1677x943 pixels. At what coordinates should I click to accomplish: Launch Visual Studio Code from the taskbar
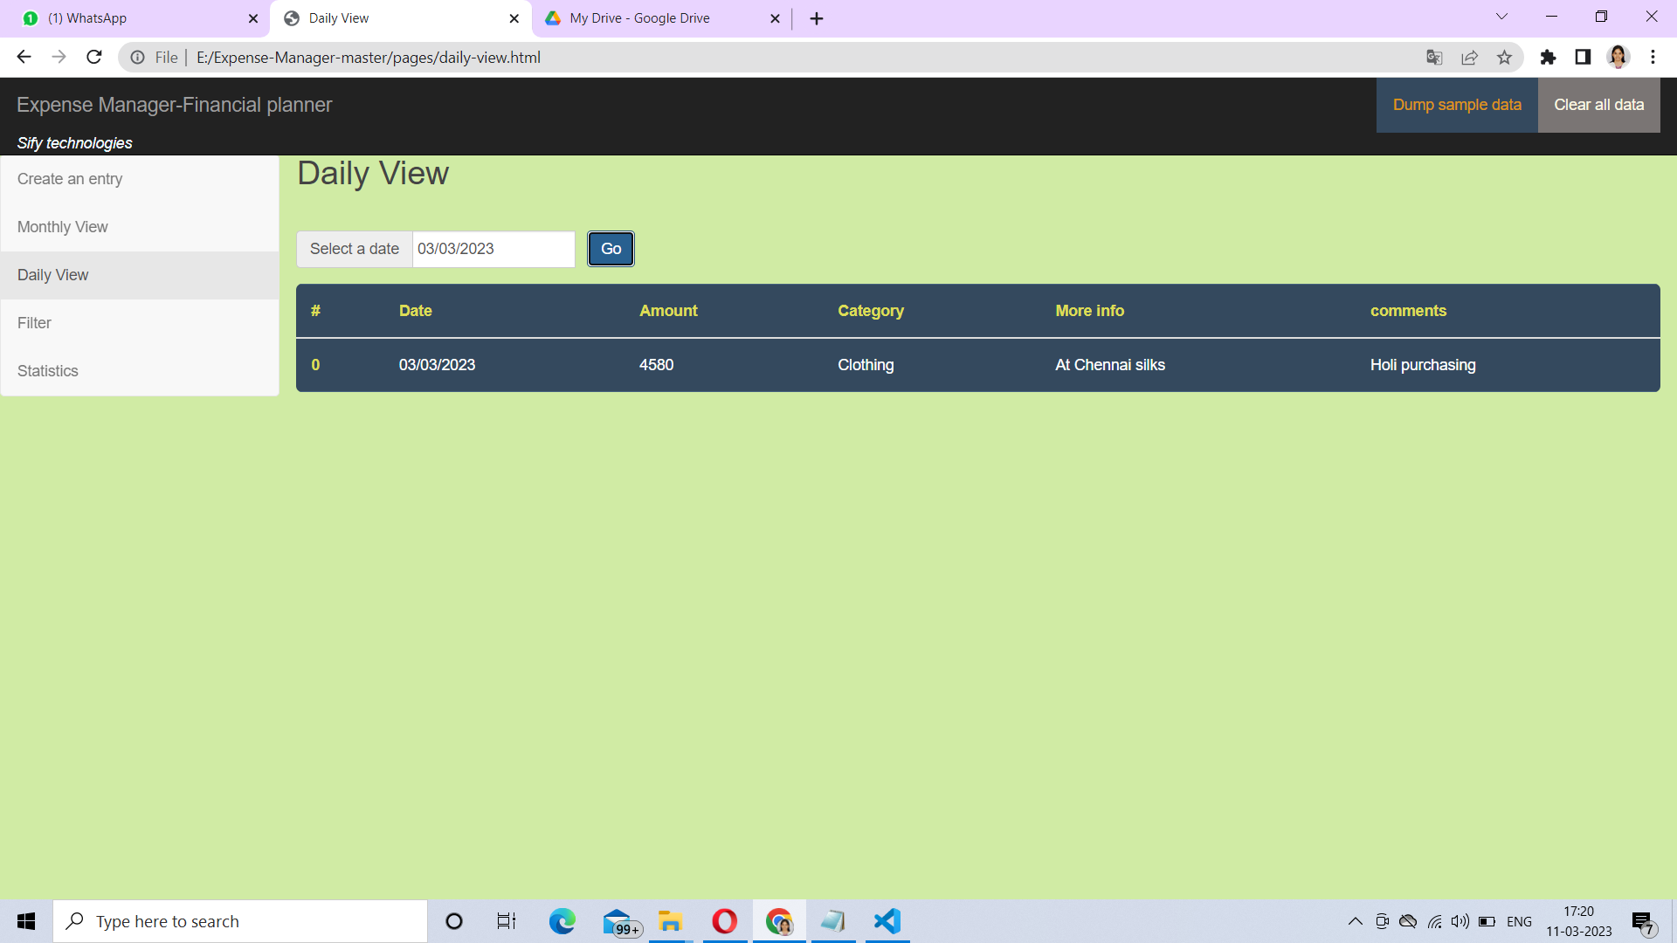pos(887,920)
